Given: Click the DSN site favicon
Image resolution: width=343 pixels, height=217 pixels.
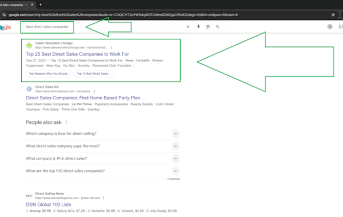Looking at the screenshot, I should pos(29,195).
